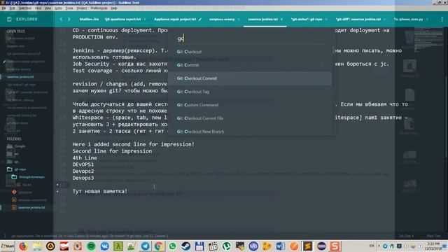Open the File menu

3,8
